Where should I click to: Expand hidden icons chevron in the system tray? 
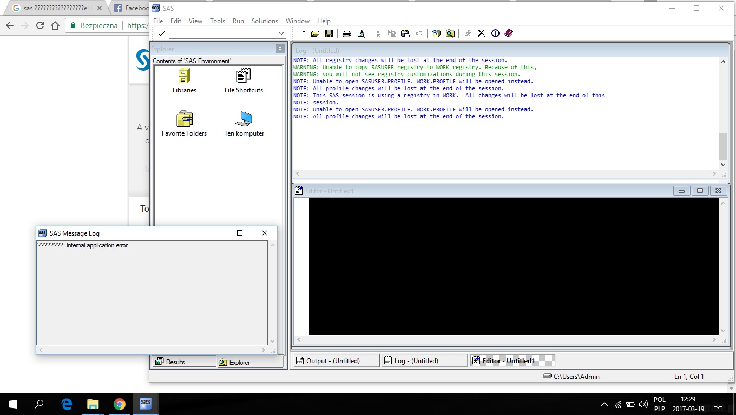tap(604, 404)
